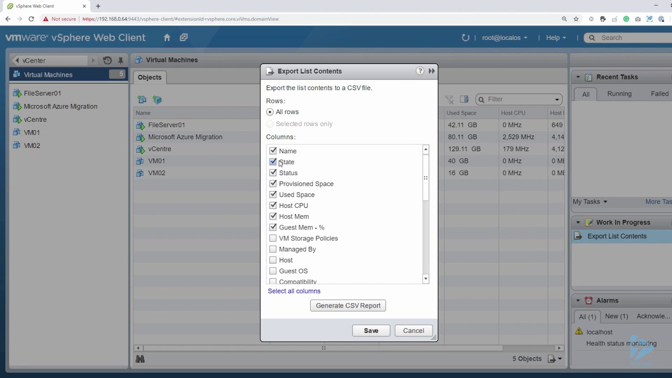This screenshot has height=378, width=672.
Task: Click the search input in the top bar
Action: 630,37
